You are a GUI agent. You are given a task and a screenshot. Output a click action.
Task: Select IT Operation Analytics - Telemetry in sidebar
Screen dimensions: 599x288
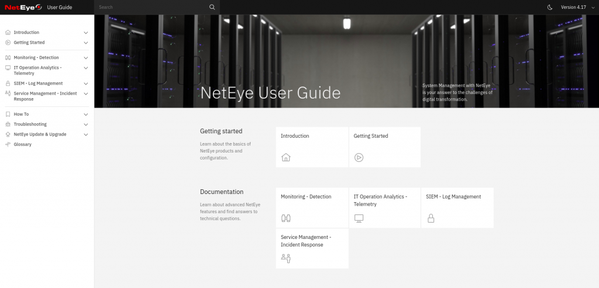[x=38, y=70]
